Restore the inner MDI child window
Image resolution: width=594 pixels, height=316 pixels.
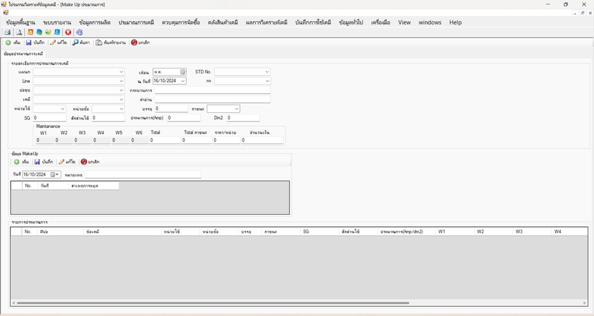(583, 13)
